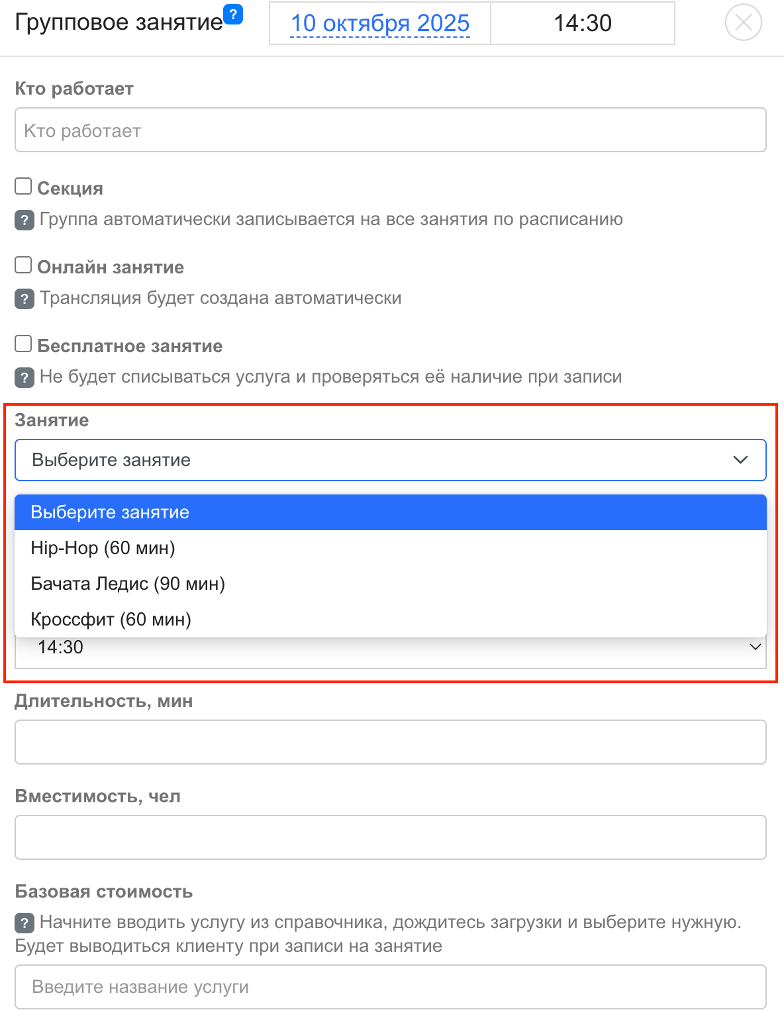The width and height of the screenshot is (784, 1026).
Task: Open the 10 октября 2025 date link
Action: point(380,23)
